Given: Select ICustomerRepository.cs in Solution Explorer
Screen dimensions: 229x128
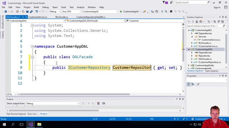Looking at the screenshot, I should pyautogui.click(x=210, y=62).
